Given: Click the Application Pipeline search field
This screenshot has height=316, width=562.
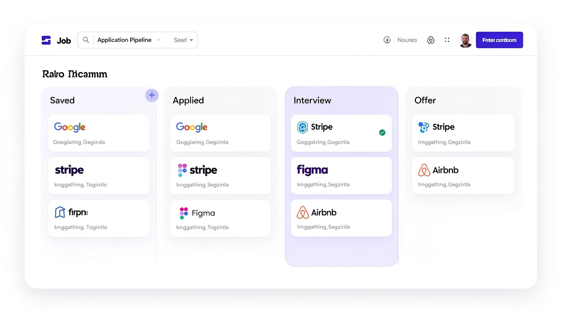Looking at the screenshot, I should (138, 40).
